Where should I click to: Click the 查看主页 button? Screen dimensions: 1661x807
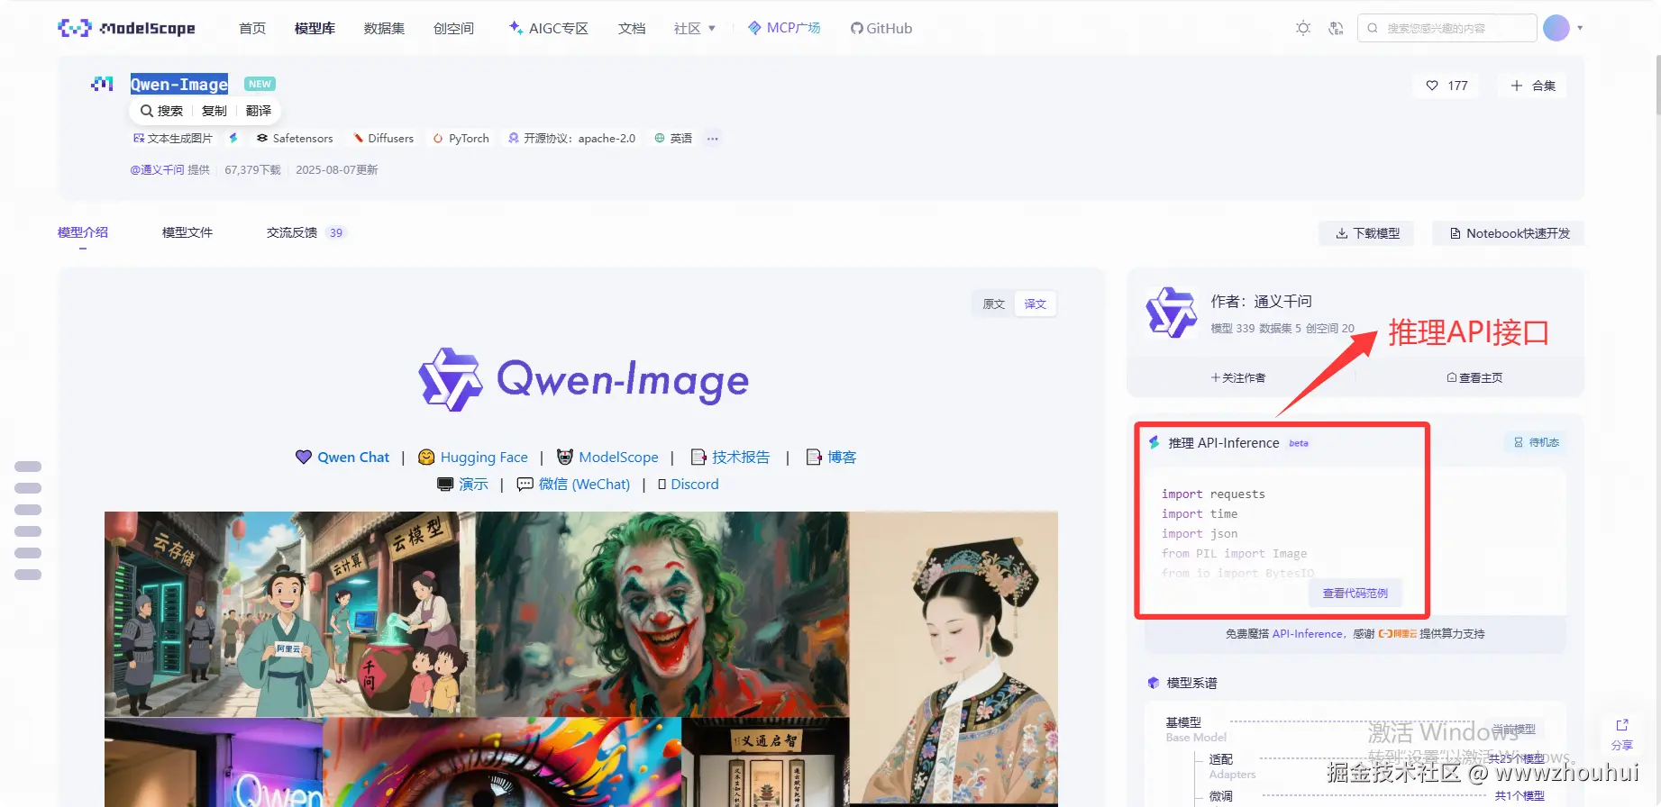(1474, 377)
